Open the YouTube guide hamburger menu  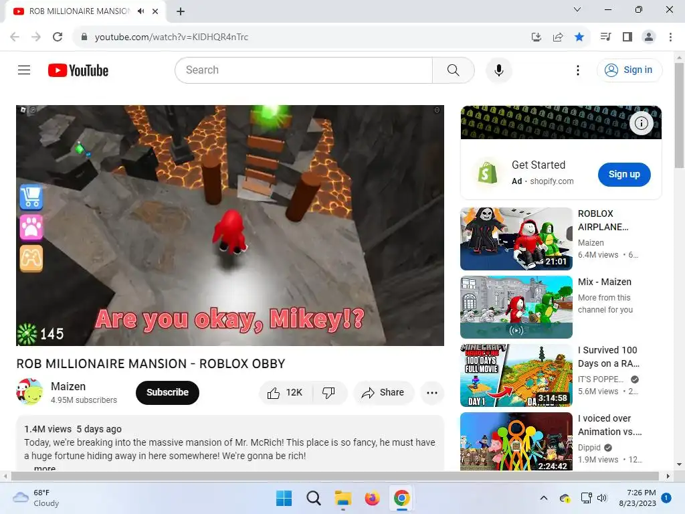[24, 70]
